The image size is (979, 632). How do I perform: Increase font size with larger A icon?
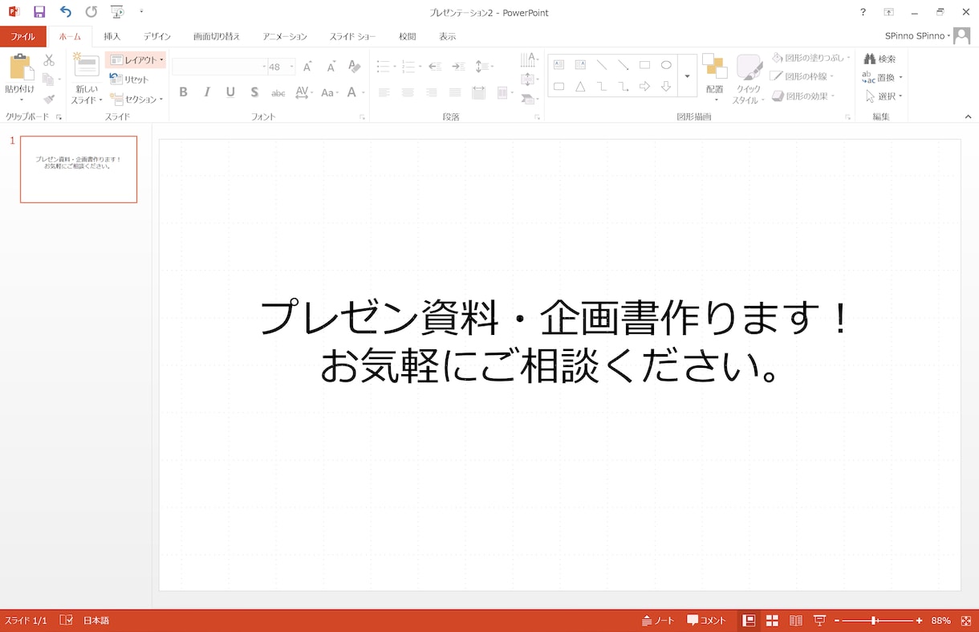point(307,67)
